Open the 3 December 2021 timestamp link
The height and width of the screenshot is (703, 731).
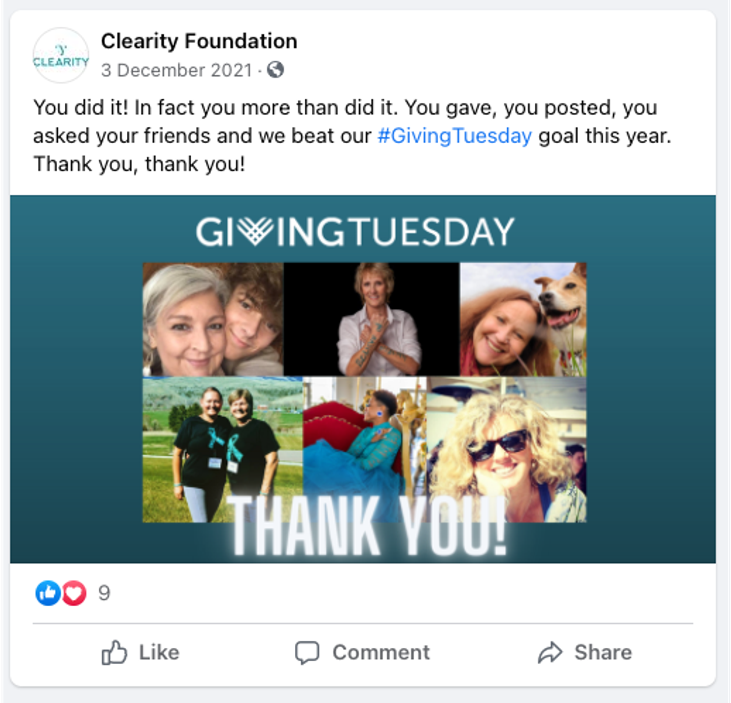[x=177, y=70]
